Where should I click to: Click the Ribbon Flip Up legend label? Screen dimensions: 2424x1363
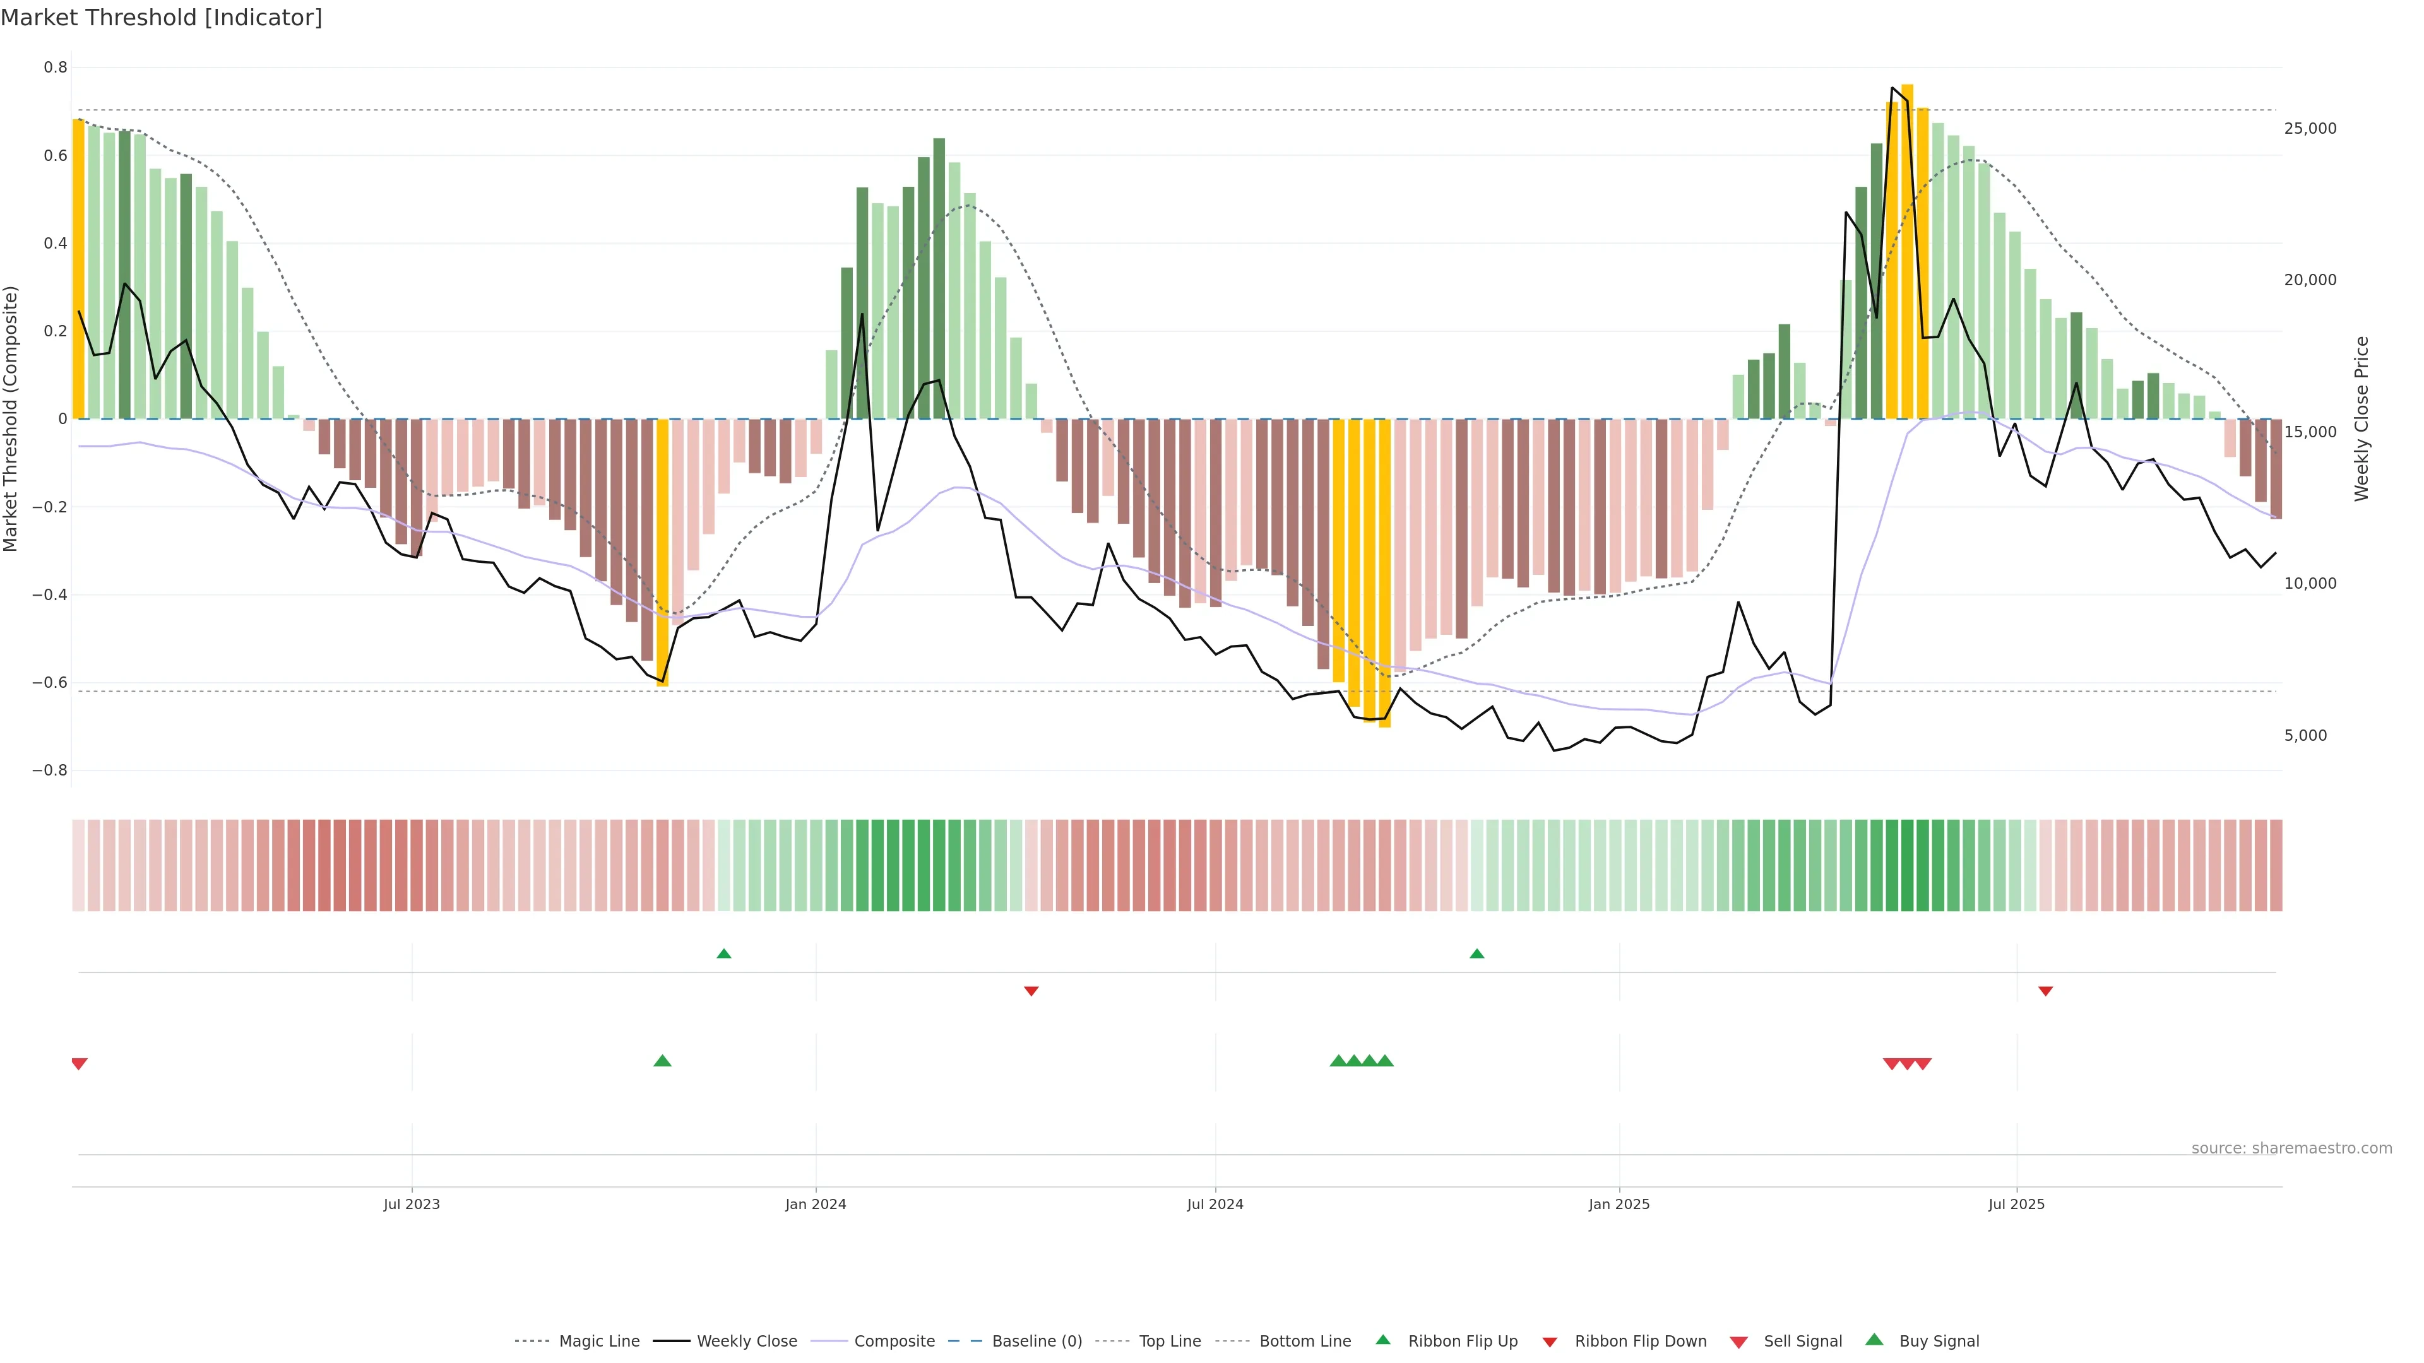tap(1463, 1342)
